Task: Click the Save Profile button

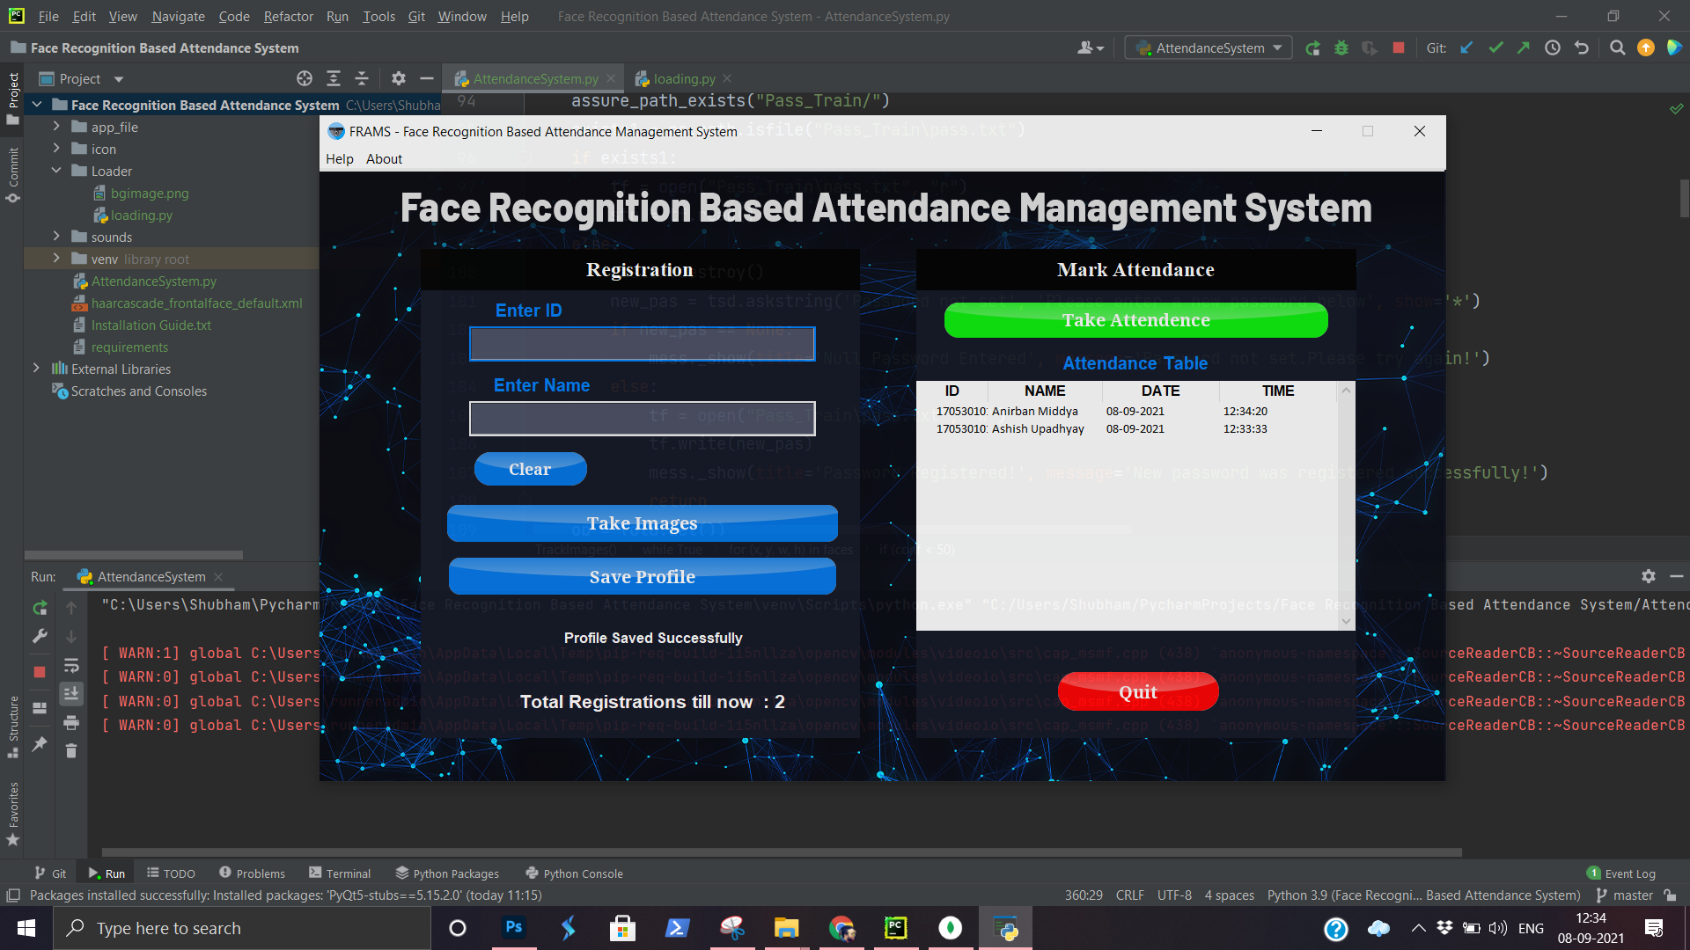Action: pos(642,577)
